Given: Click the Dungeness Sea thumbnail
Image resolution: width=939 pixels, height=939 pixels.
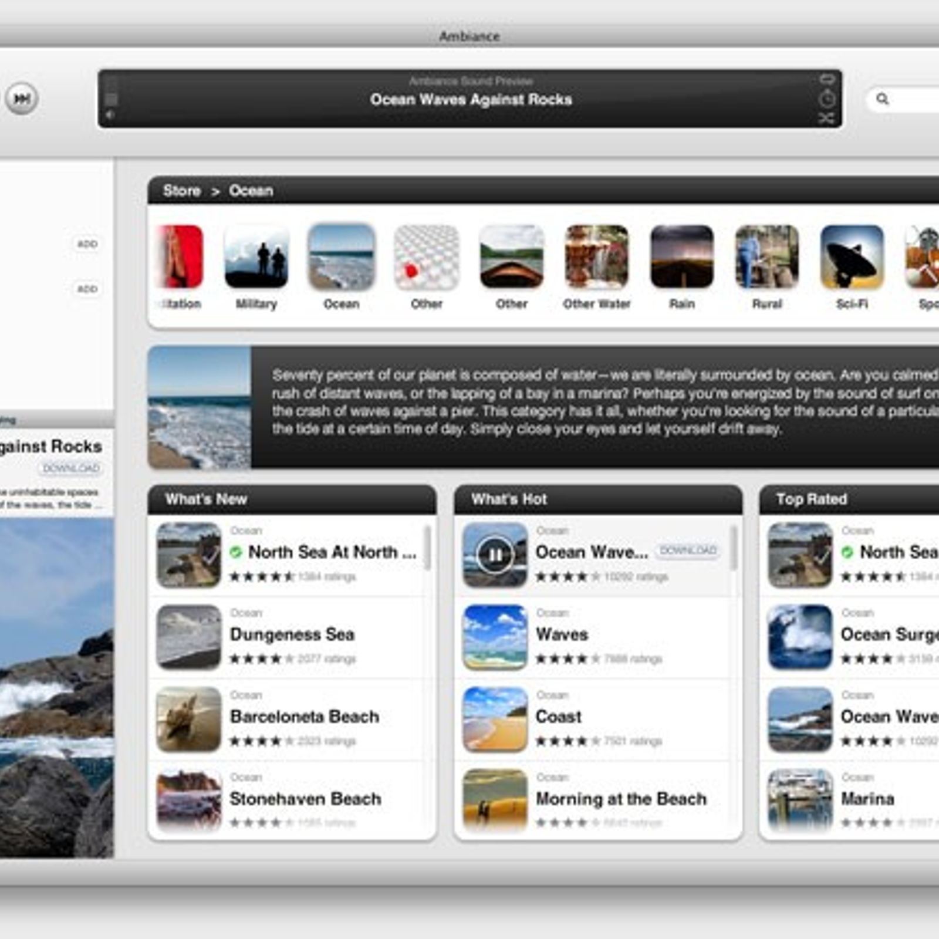Looking at the screenshot, I should coord(189,637).
